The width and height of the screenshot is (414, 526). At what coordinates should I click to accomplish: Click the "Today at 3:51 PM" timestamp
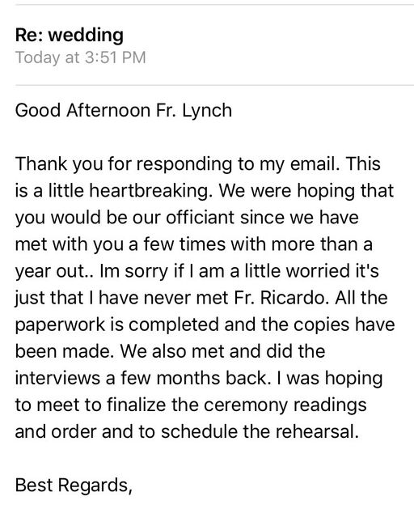pyautogui.click(x=80, y=57)
